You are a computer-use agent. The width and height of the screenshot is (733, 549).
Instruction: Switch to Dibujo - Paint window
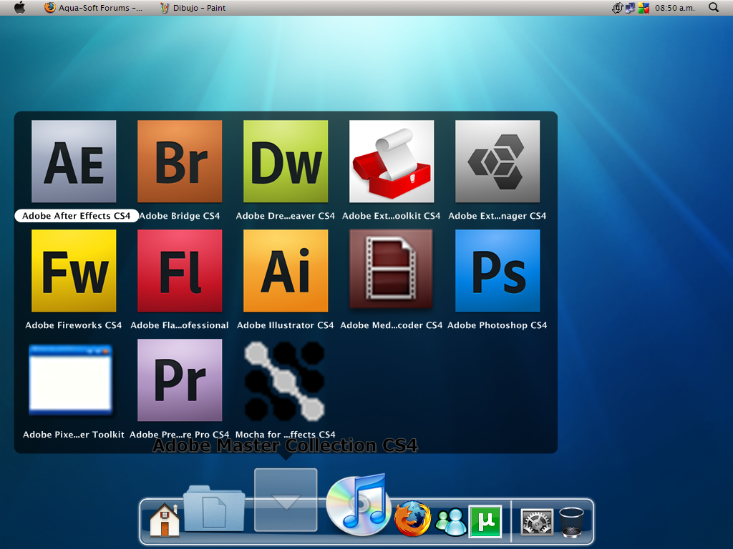point(193,8)
